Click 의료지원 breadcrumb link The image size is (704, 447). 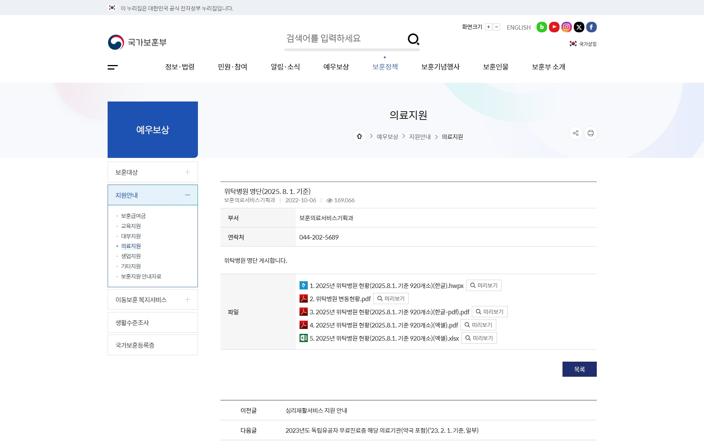pyautogui.click(x=452, y=137)
